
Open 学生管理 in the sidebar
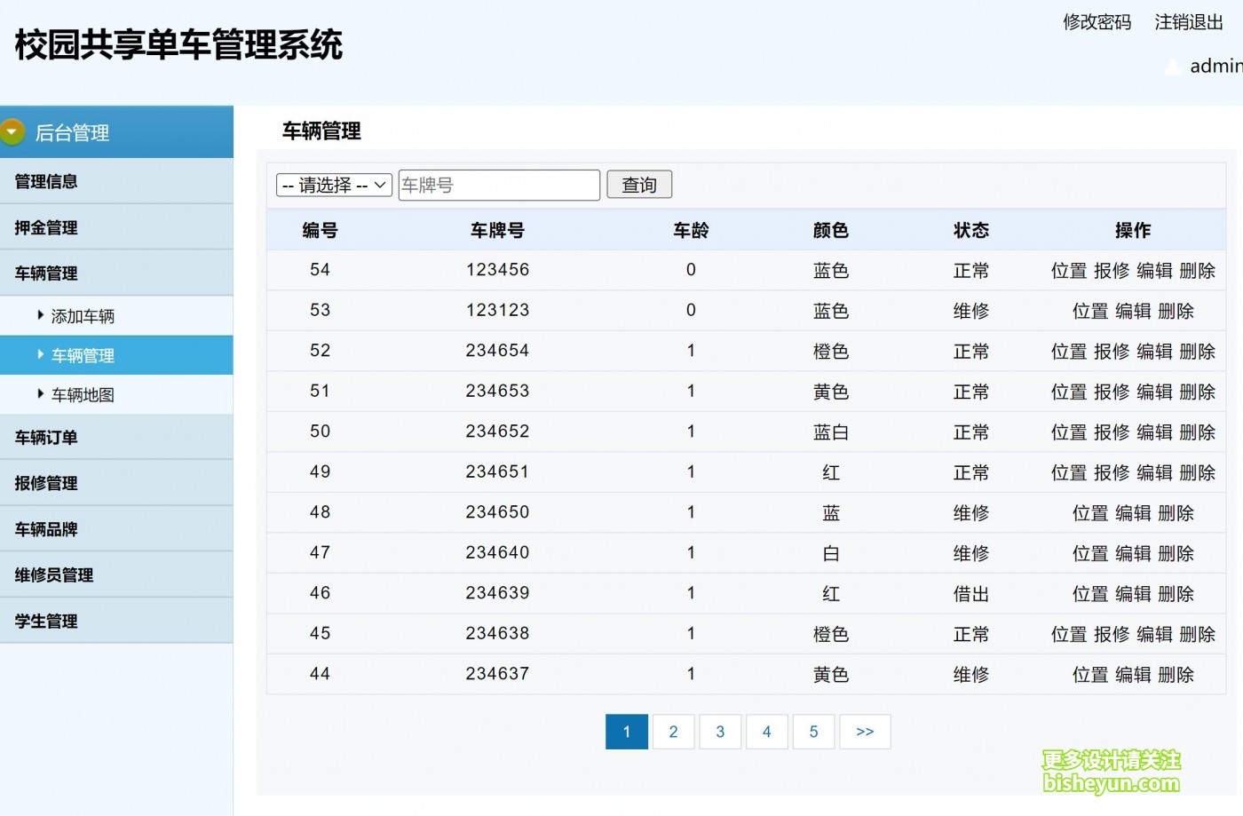click(x=46, y=622)
